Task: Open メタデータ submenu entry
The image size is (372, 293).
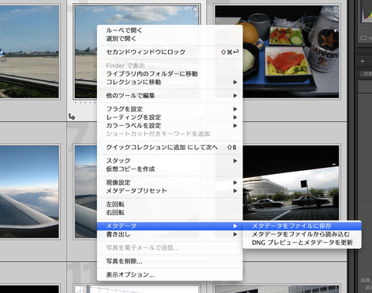Action: (170, 226)
